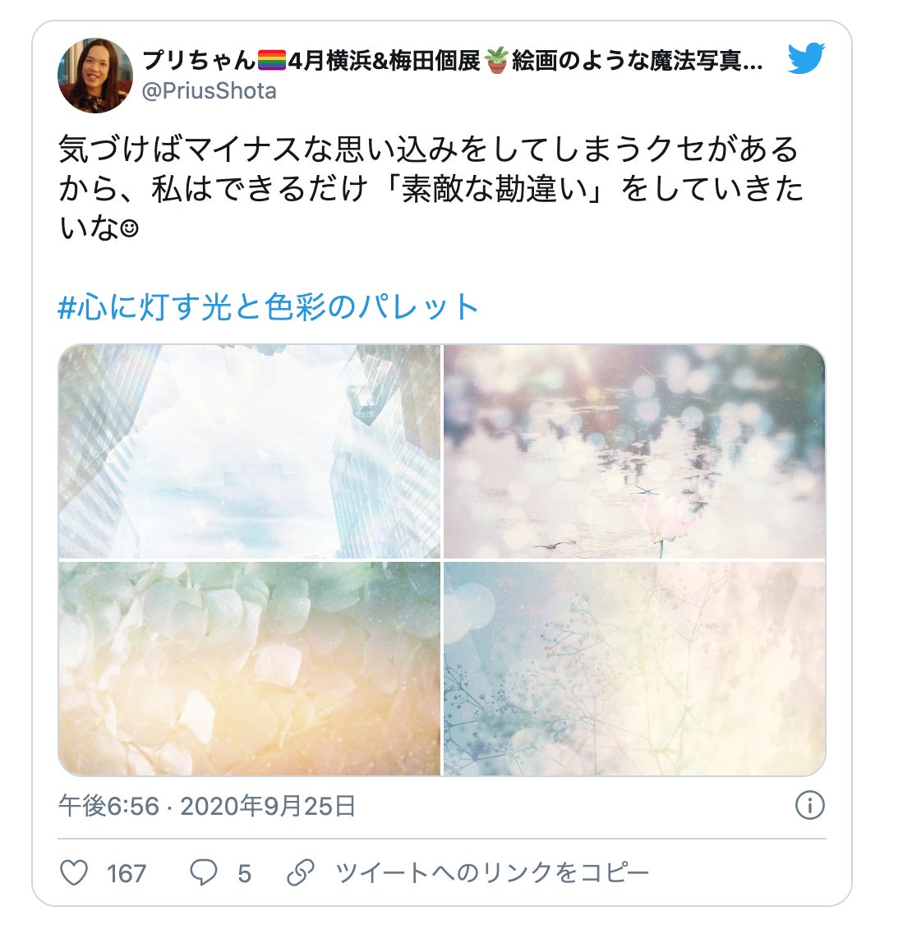Image resolution: width=912 pixels, height=943 pixels.
Task: Click the Twitter bird logo
Action: [806, 58]
